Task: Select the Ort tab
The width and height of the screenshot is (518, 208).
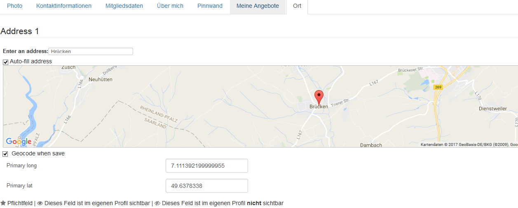Action: click(x=297, y=6)
